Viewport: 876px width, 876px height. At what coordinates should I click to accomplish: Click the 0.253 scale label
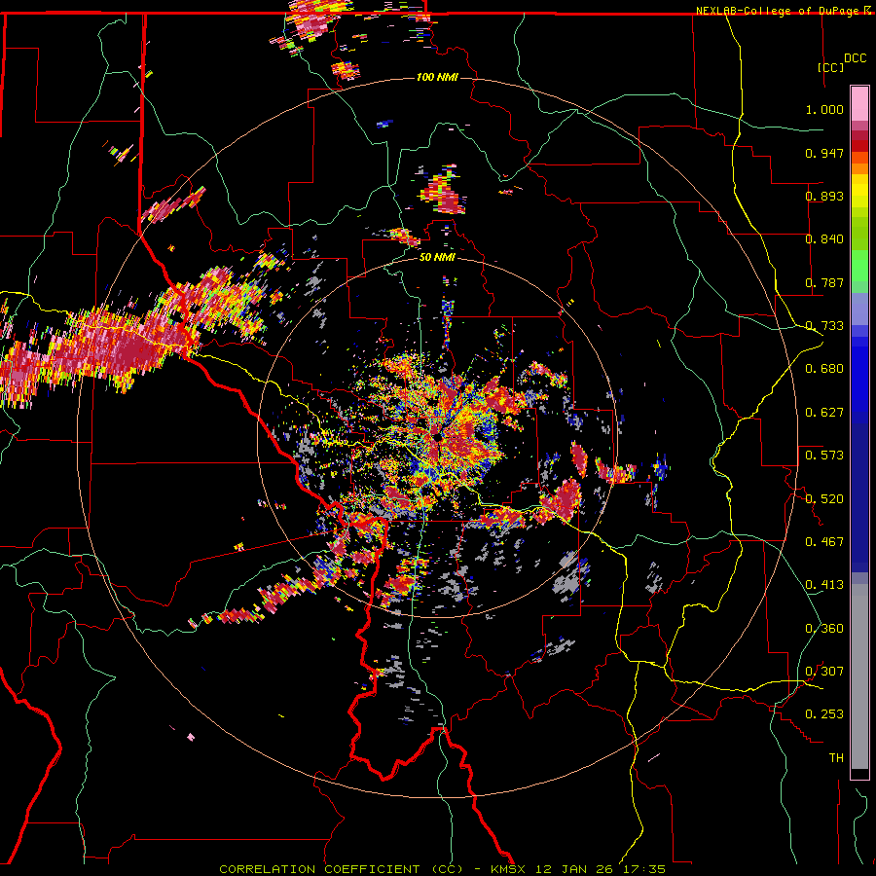click(824, 714)
